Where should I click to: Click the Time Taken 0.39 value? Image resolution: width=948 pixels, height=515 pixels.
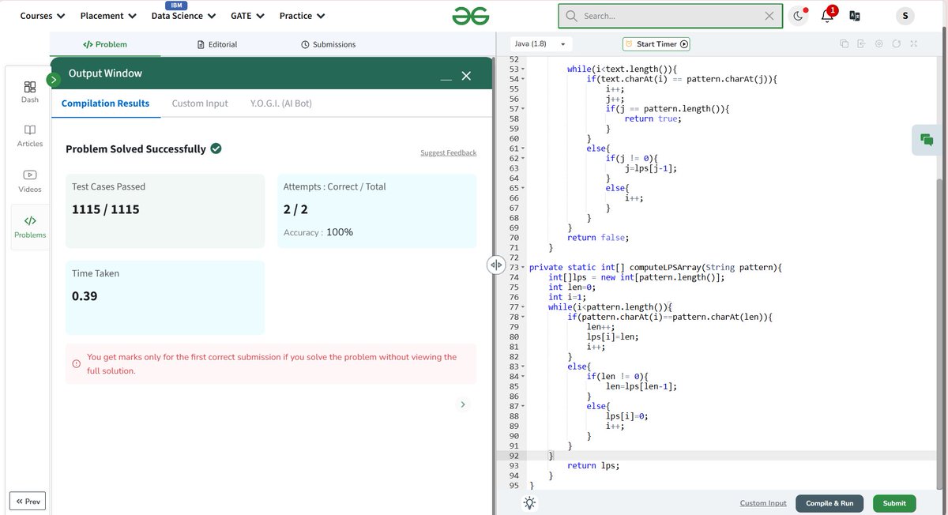[x=85, y=296]
